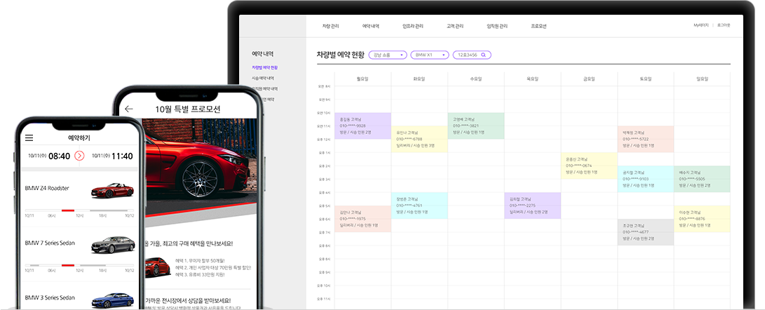Open yellow Tuesday booking ending 6788
Viewport: 765px width, 310px height.
coord(419,139)
